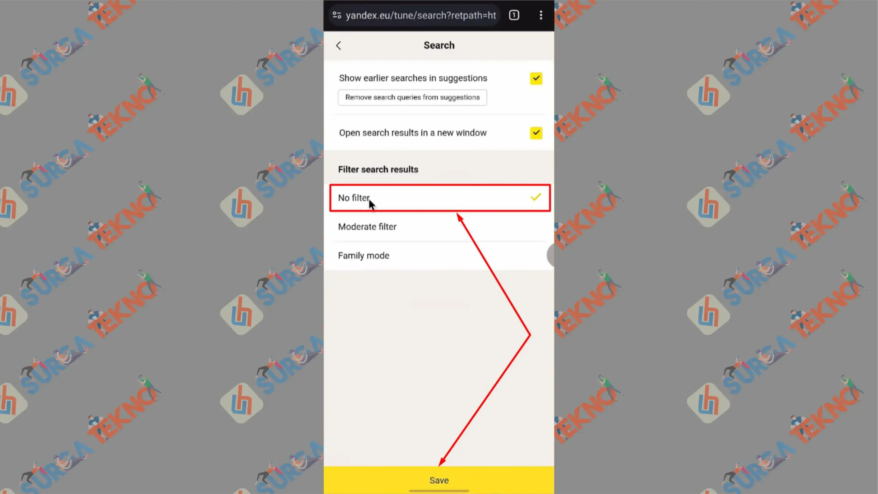This screenshot has width=878, height=494.
Task: Open browser options menu icon
Action: click(x=541, y=15)
